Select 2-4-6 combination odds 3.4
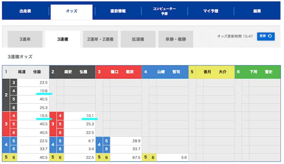This screenshot has height=164, width=284. coord(80,149)
